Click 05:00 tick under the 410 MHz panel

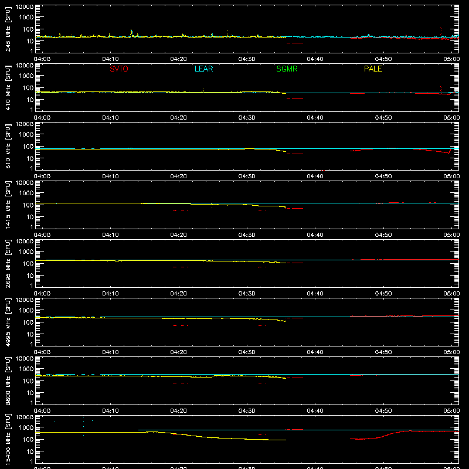[451, 118]
